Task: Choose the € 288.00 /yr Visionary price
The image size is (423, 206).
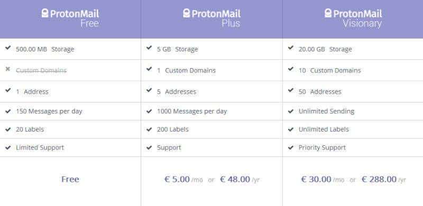Action: point(384,179)
